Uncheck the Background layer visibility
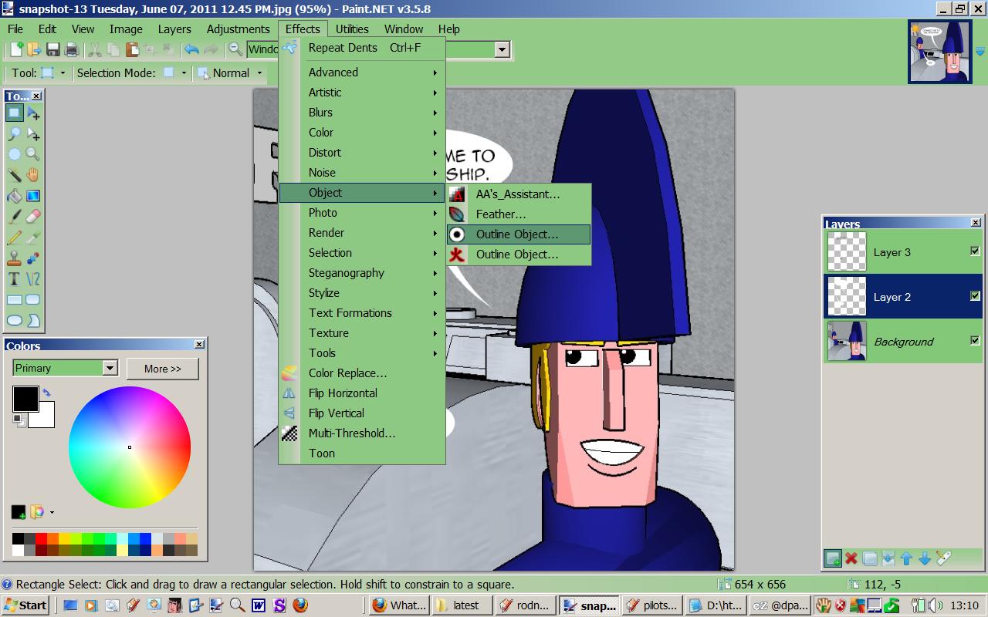Screen dimensions: 988x617 975,341
